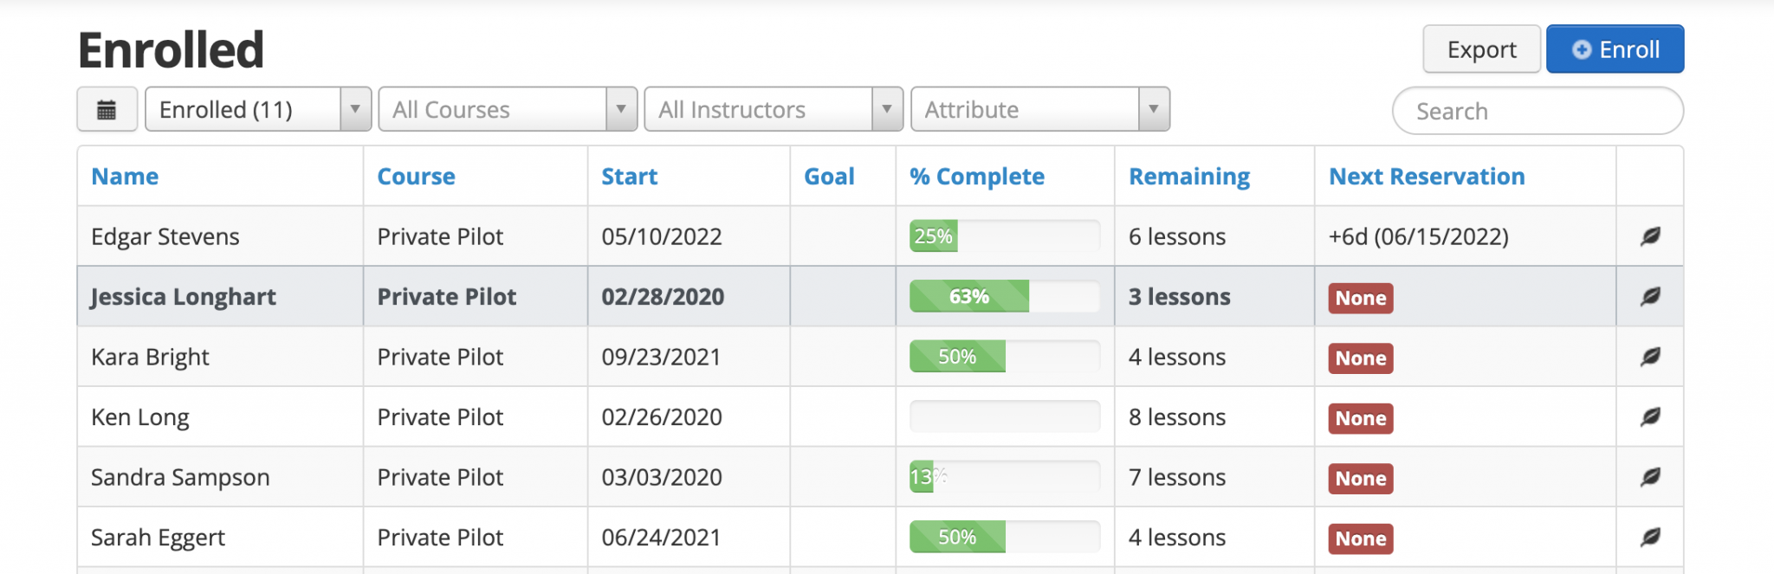
Task: Expand the Attribute filter dropdown
Action: pos(1039,110)
